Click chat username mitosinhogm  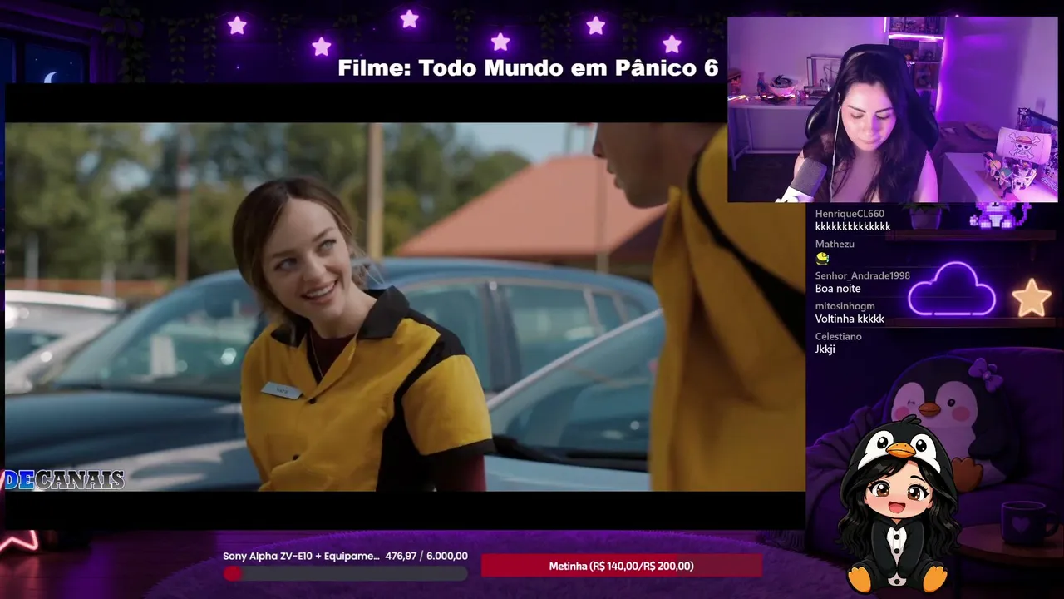click(845, 306)
